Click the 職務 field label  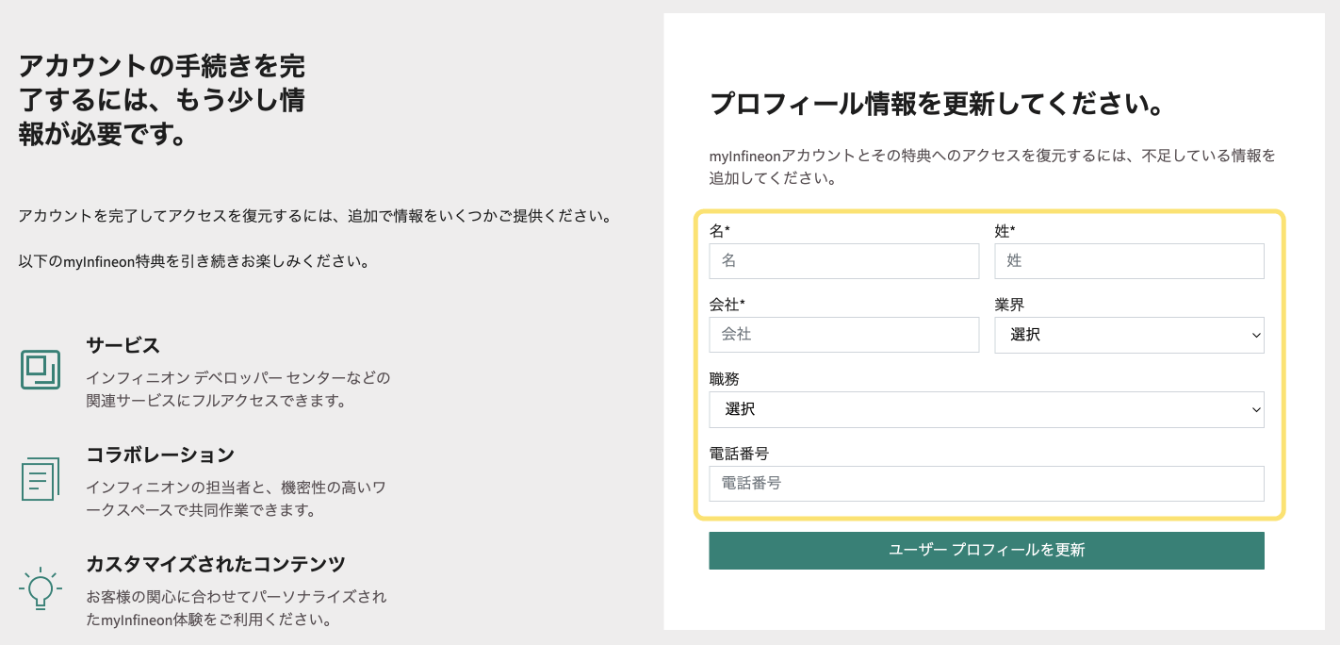point(724,379)
